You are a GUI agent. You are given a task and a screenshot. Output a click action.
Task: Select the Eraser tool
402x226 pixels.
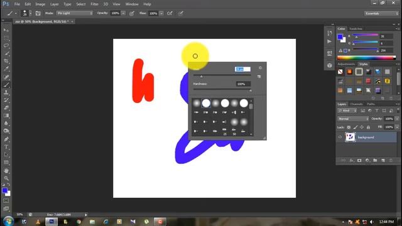(x=6, y=108)
